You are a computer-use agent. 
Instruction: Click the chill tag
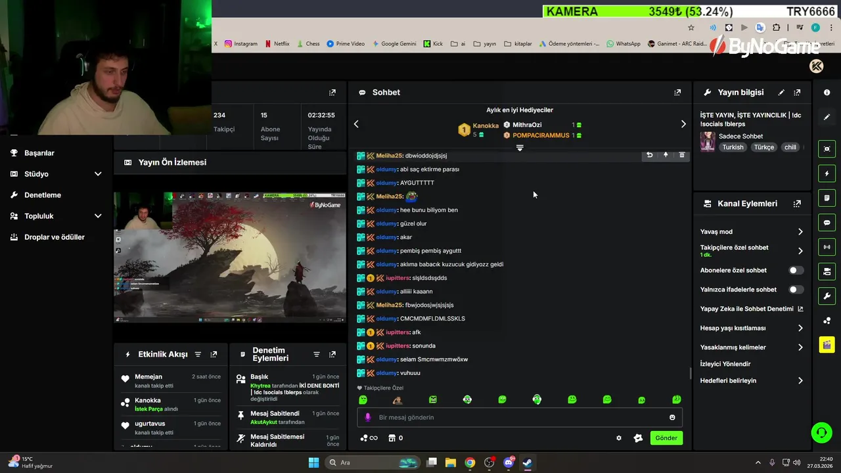(x=790, y=147)
